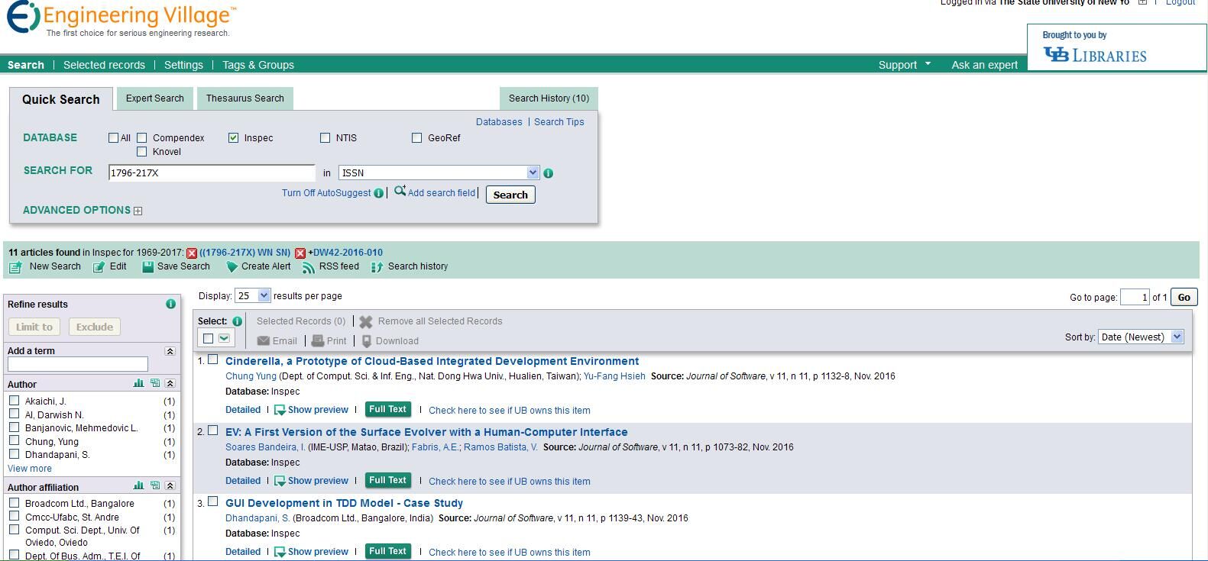Click the Download icon
Screen dimensions: 1208x561
[367, 341]
